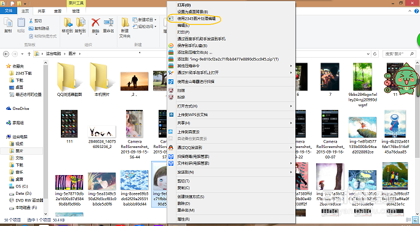Select the QQ浏览器截图 folder
The width and height of the screenshot is (420, 226).
[69, 79]
